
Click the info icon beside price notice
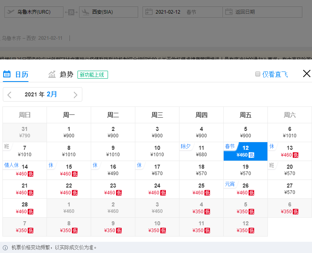(5, 247)
